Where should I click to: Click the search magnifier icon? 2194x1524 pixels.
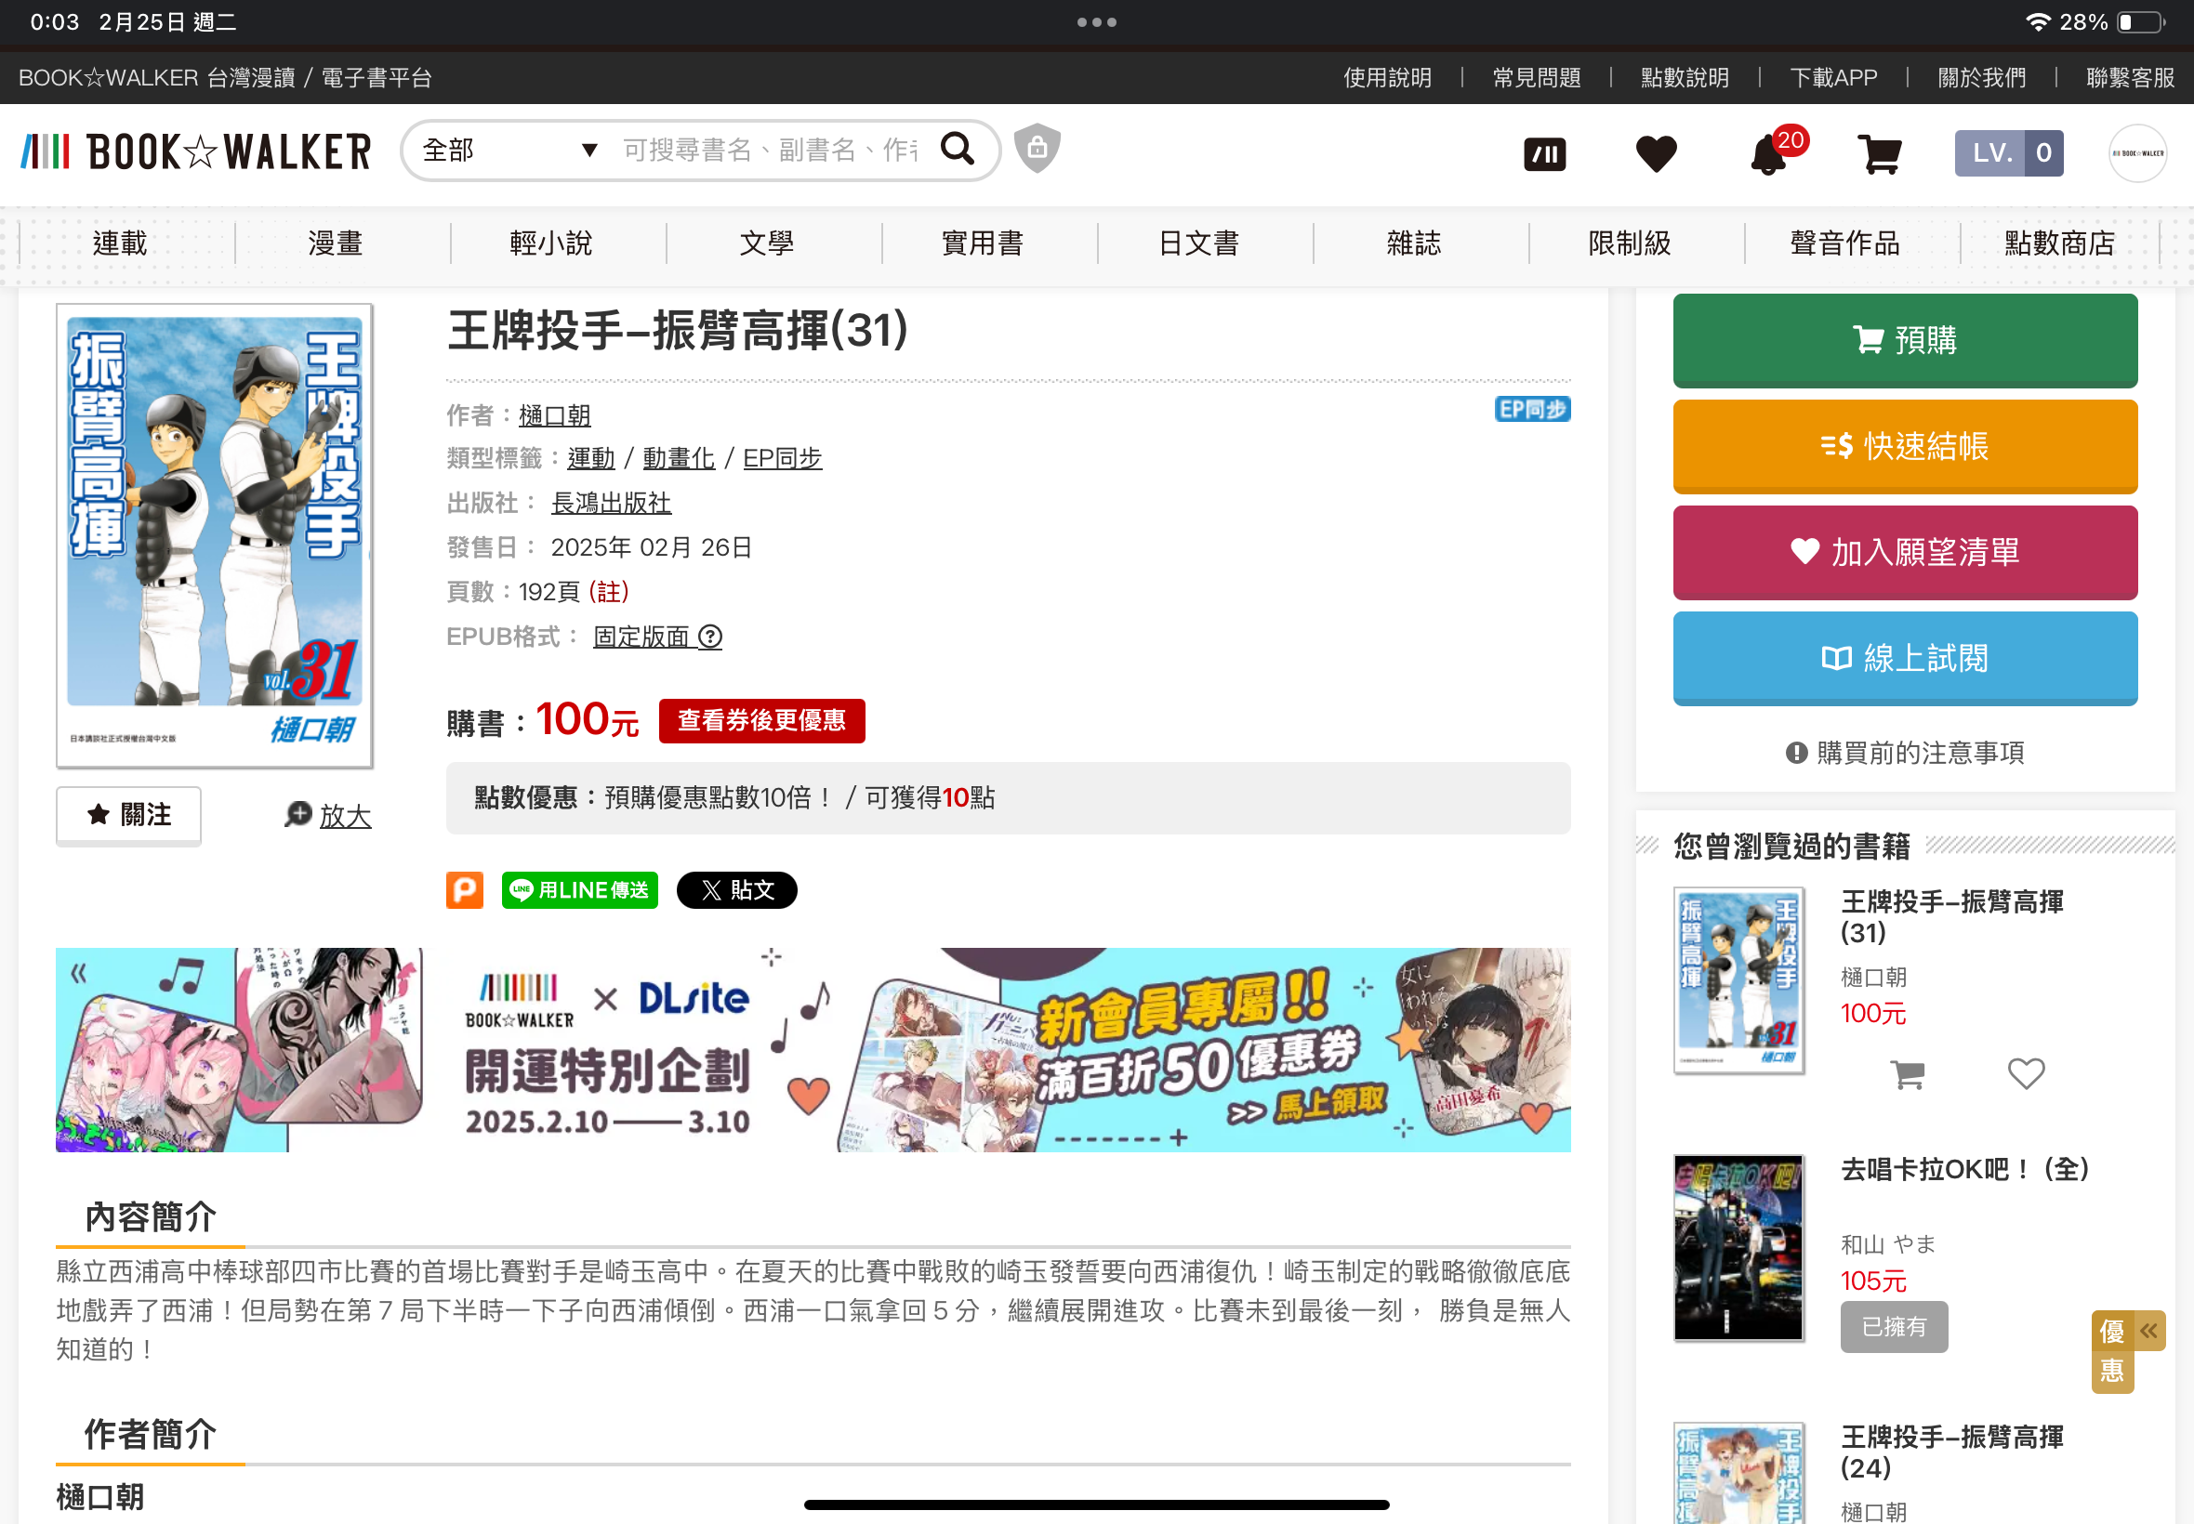pos(957,149)
